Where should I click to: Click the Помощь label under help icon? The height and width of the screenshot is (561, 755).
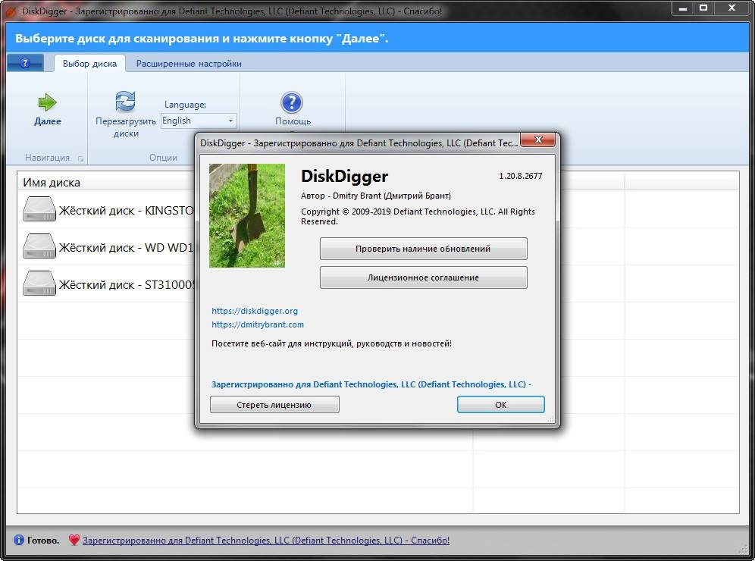pos(293,121)
